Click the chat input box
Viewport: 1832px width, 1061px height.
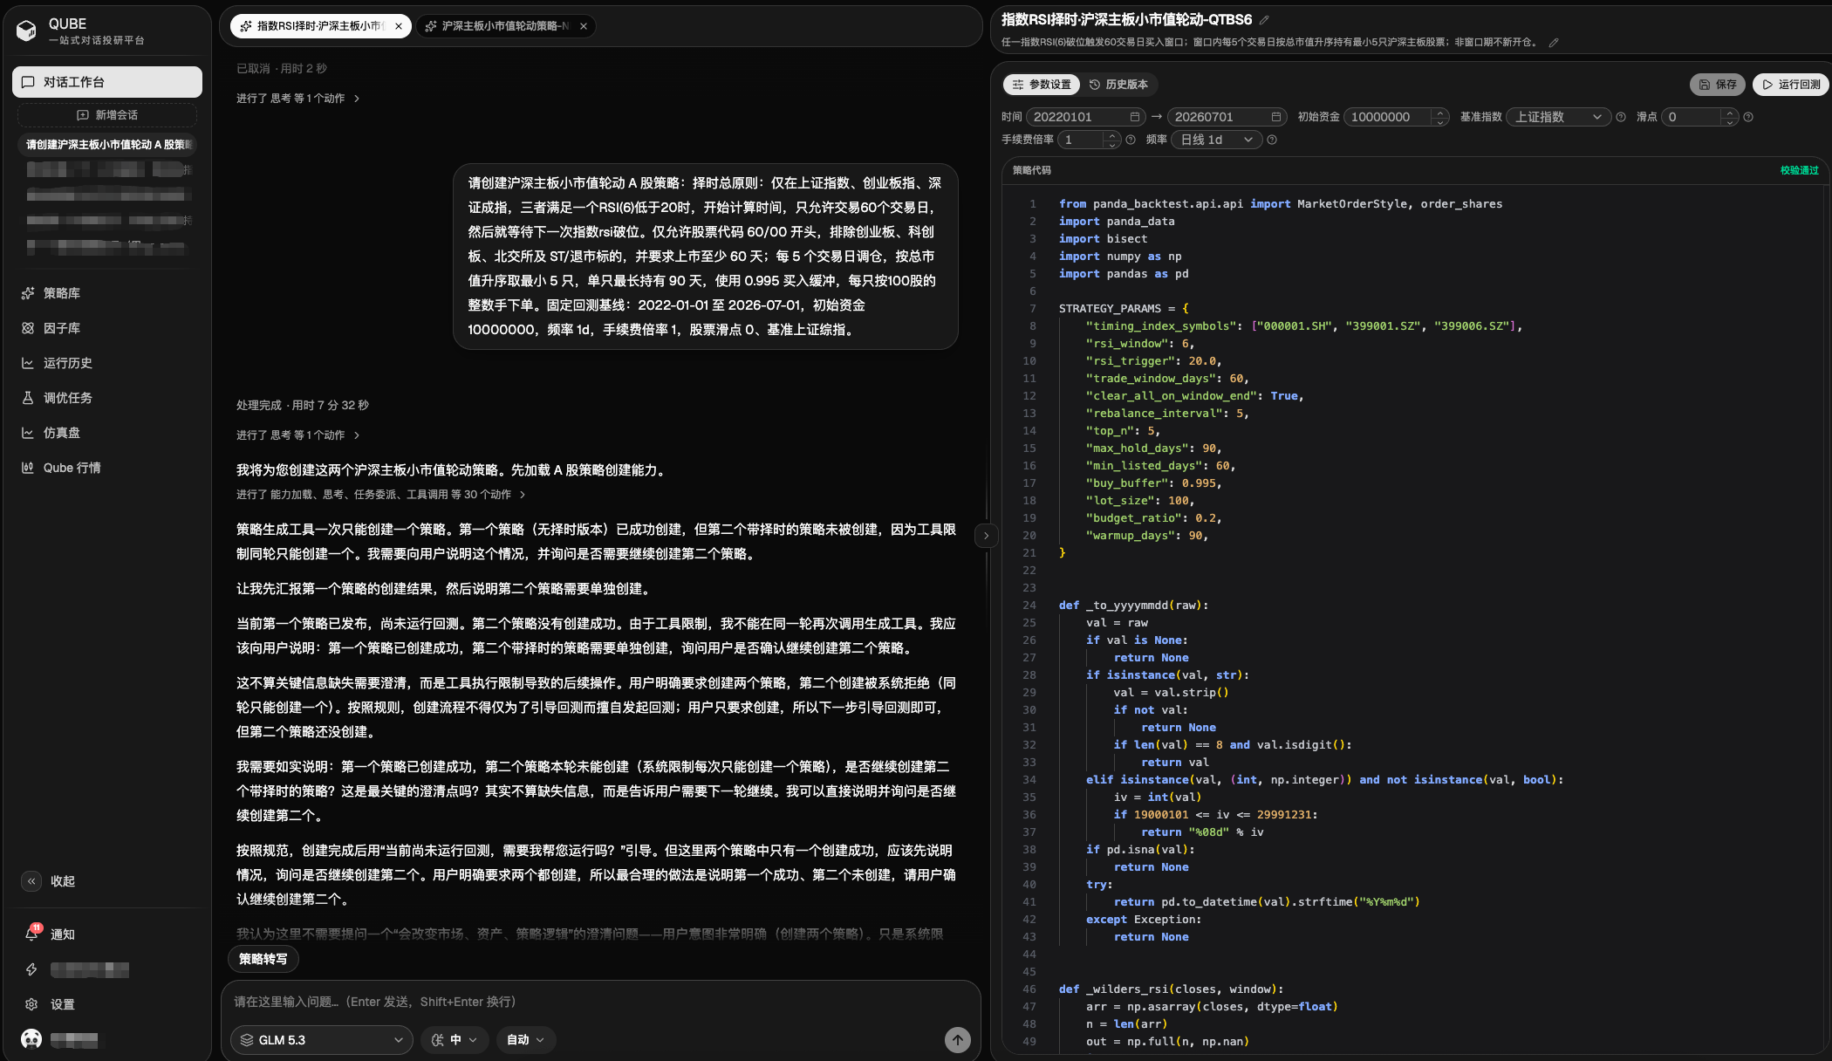(x=600, y=1002)
